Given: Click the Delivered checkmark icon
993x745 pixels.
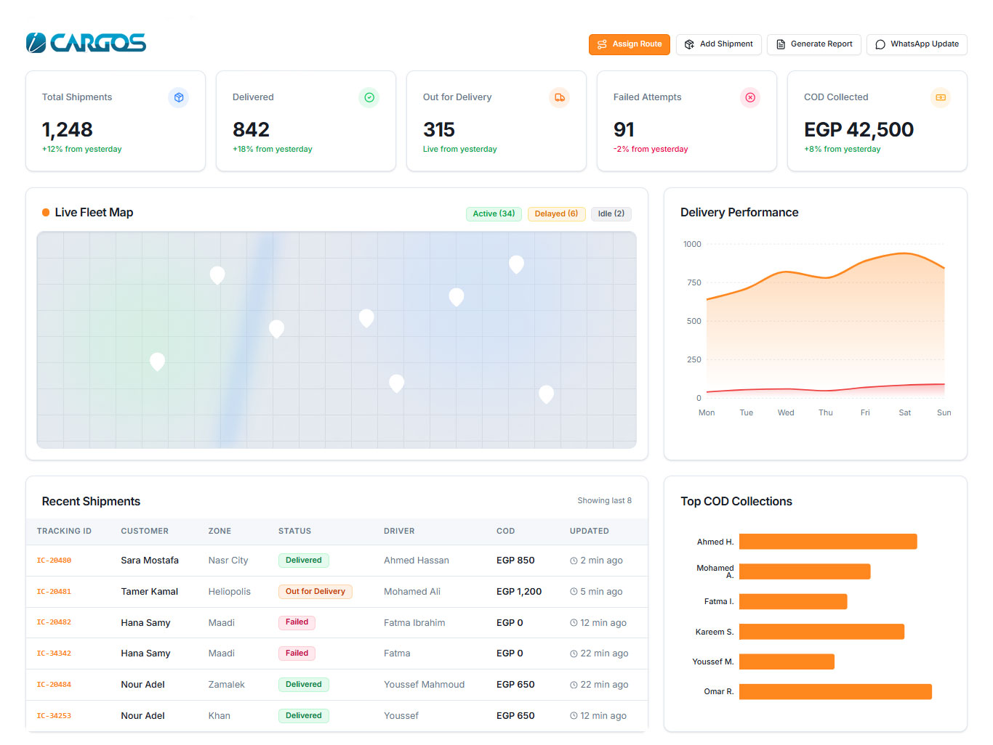Looking at the screenshot, I should click(369, 97).
